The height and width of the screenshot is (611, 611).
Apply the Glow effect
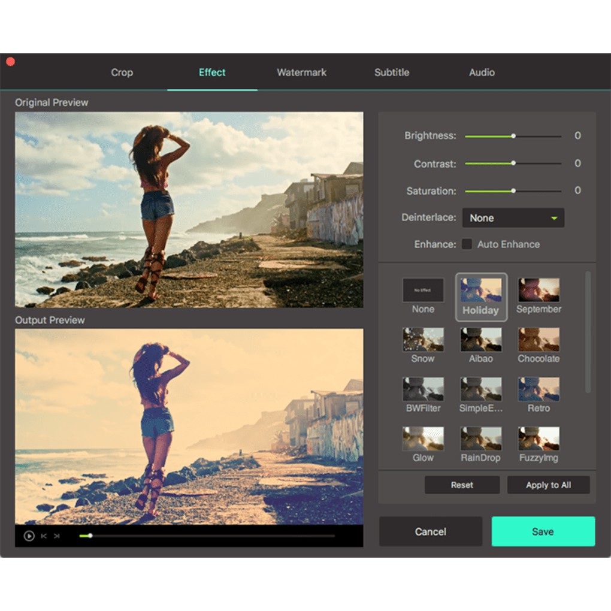pos(423,438)
